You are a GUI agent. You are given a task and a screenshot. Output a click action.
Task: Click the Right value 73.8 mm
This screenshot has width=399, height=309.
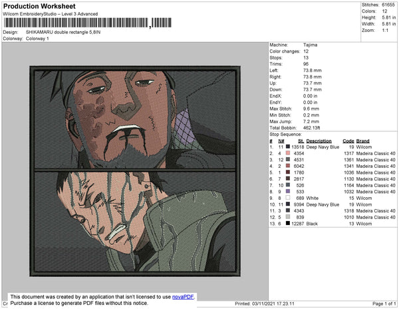313,77
